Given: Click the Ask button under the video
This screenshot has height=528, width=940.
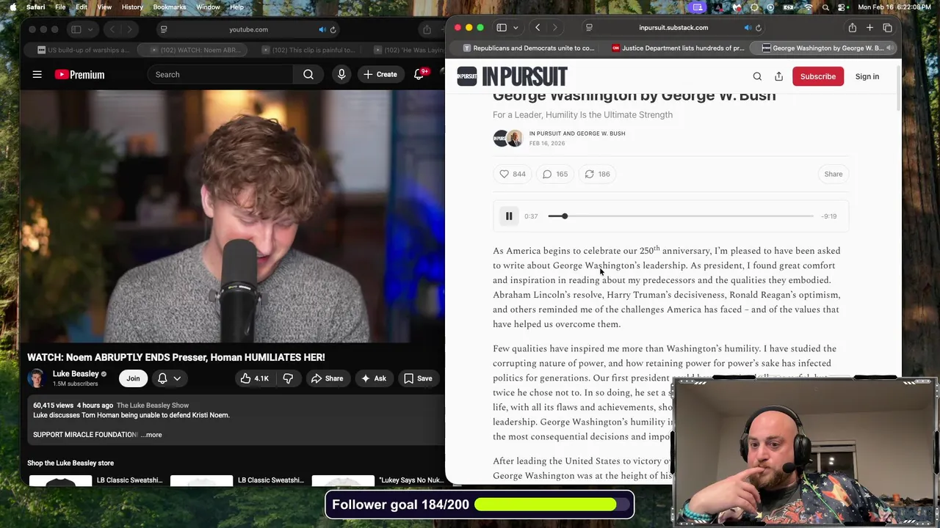Looking at the screenshot, I should (x=374, y=378).
